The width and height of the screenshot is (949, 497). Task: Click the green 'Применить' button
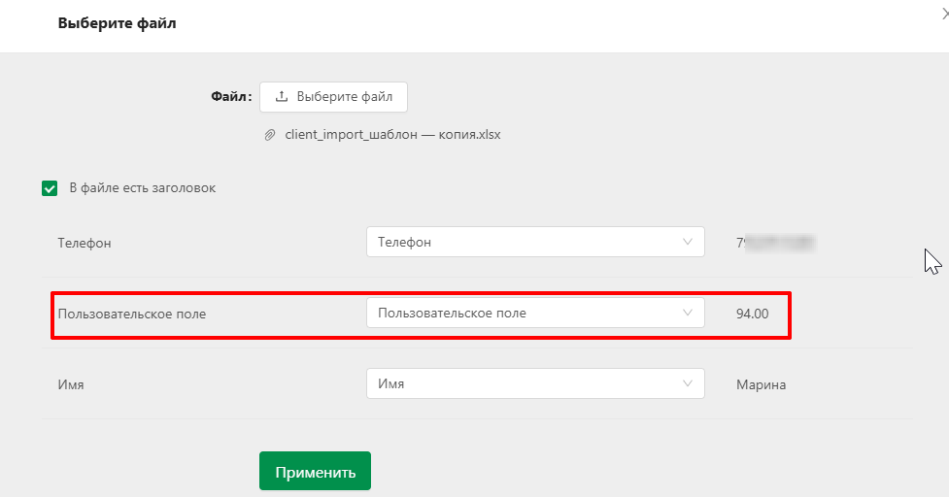click(315, 471)
